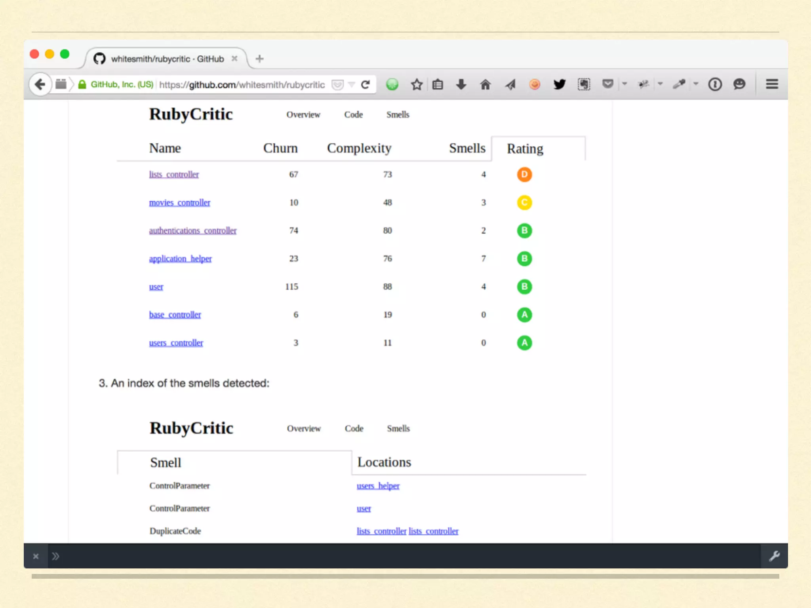Reload the page with the refresh icon
The height and width of the screenshot is (608, 811).
point(366,84)
